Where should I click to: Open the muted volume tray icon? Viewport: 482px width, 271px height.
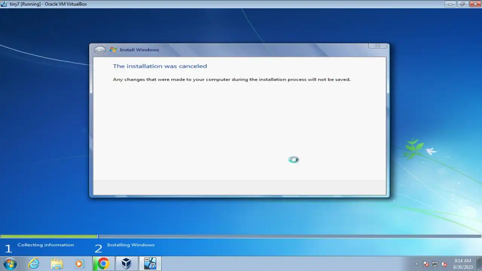444,264
